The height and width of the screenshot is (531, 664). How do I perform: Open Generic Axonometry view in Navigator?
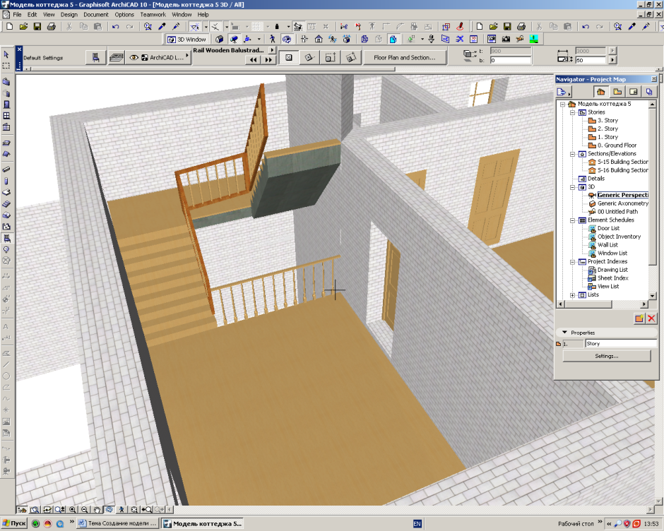pyautogui.click(x=622, y=203)
